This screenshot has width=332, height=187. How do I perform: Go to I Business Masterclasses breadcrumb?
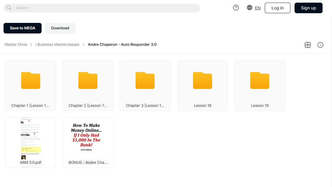pyautogui.click(x=57, y=45)
